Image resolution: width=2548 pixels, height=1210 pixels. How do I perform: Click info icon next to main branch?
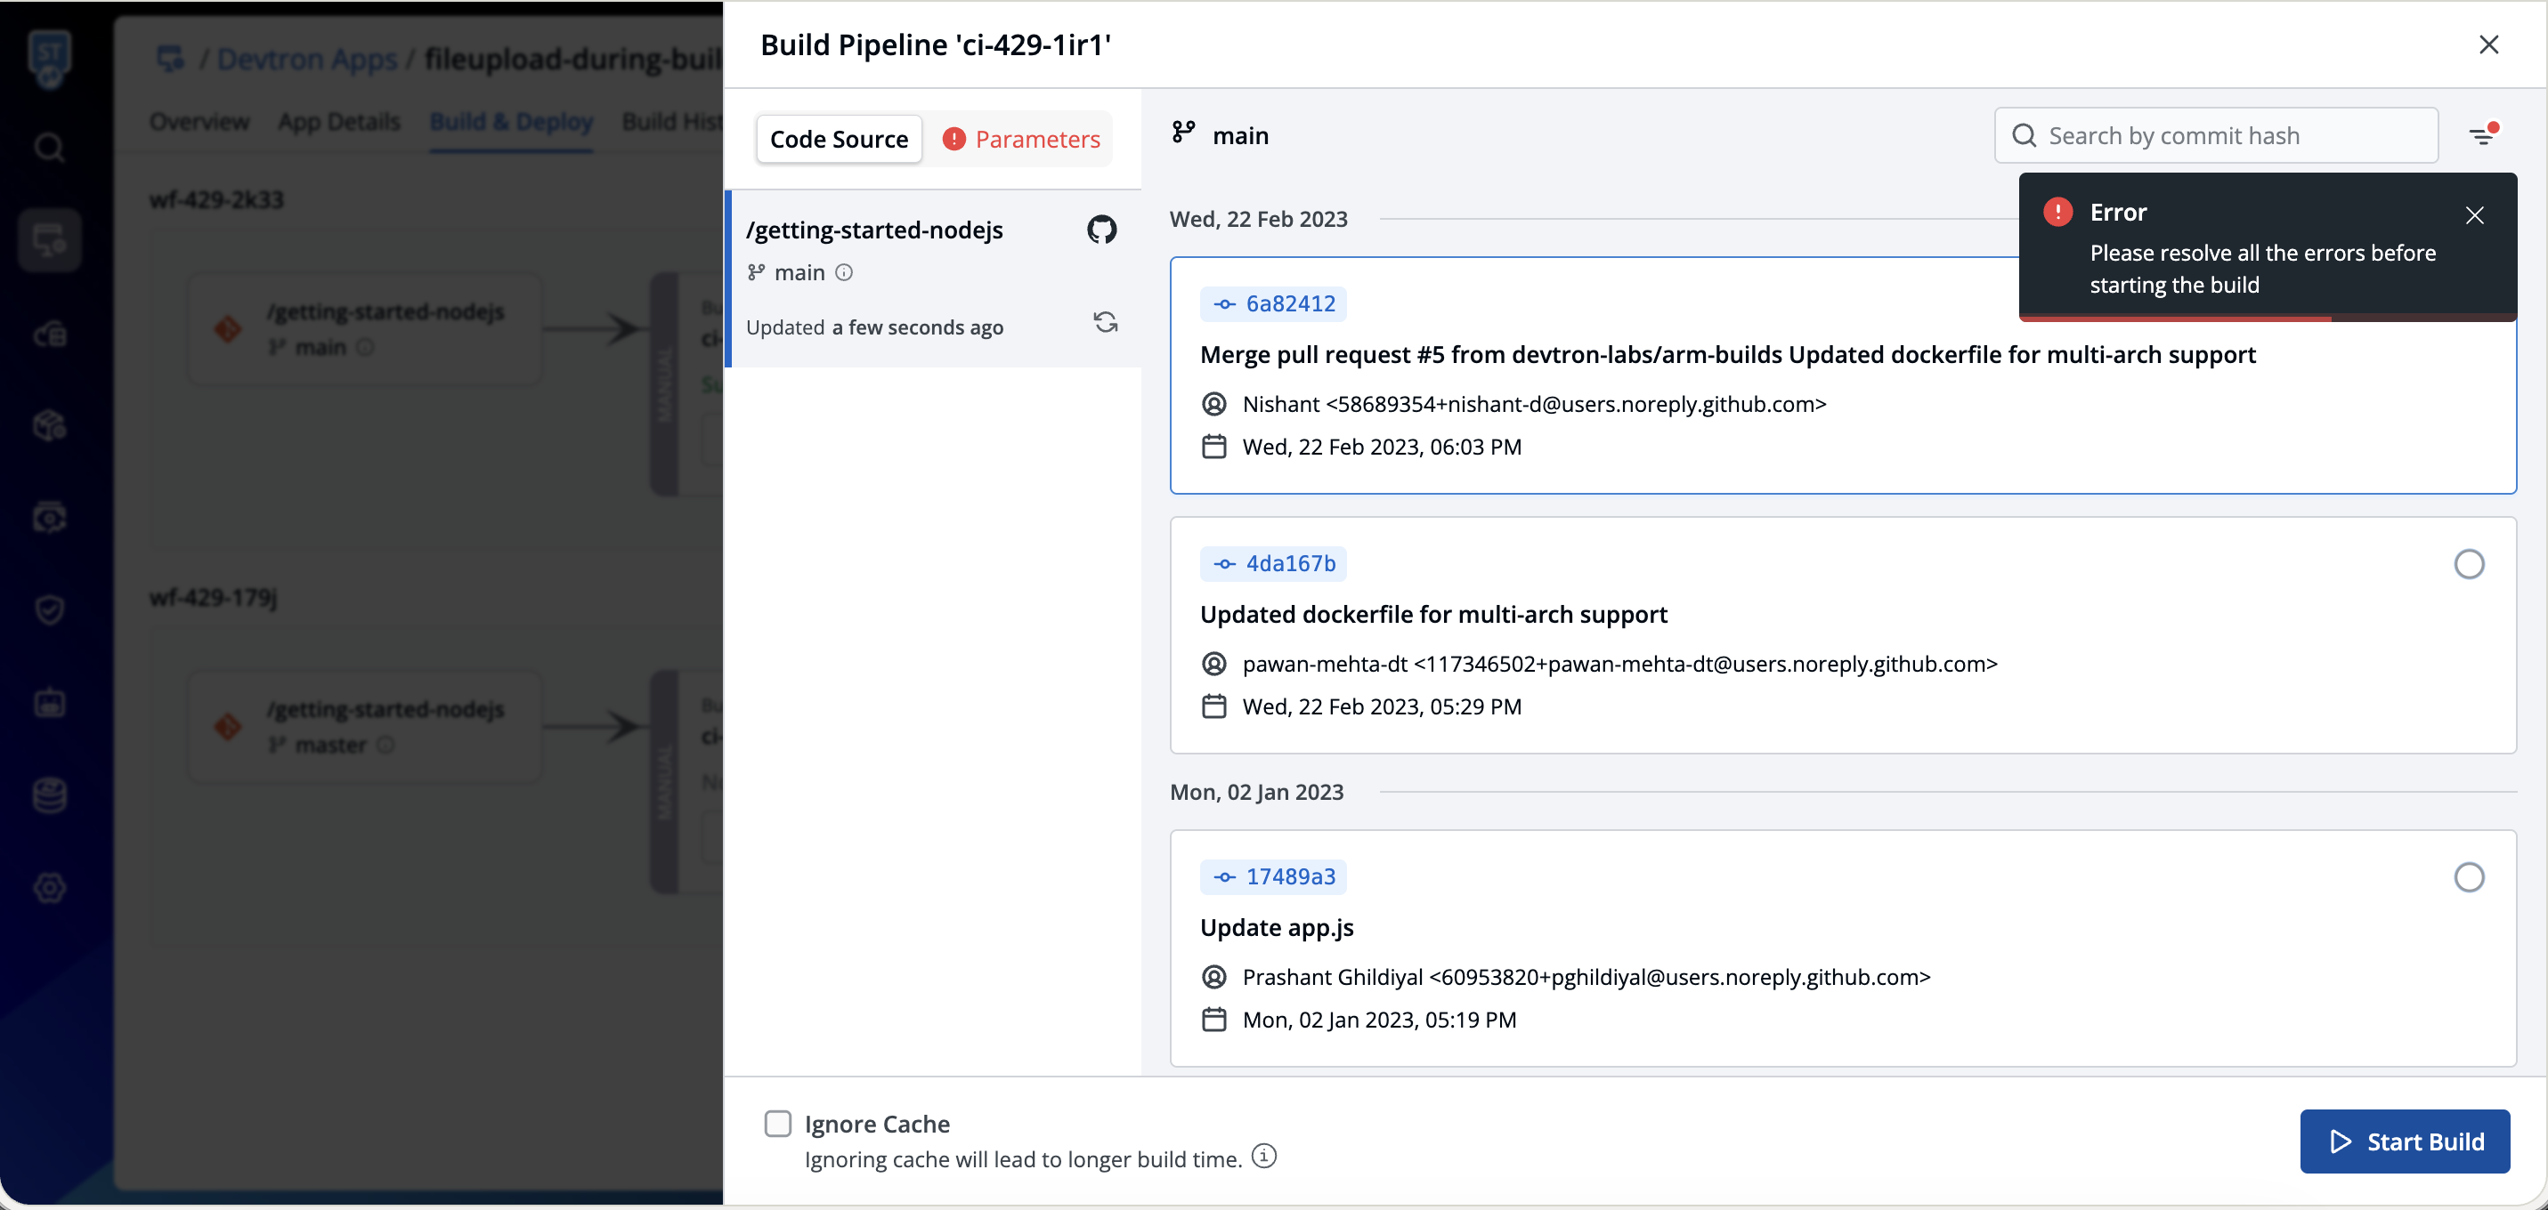pos(844,273)
